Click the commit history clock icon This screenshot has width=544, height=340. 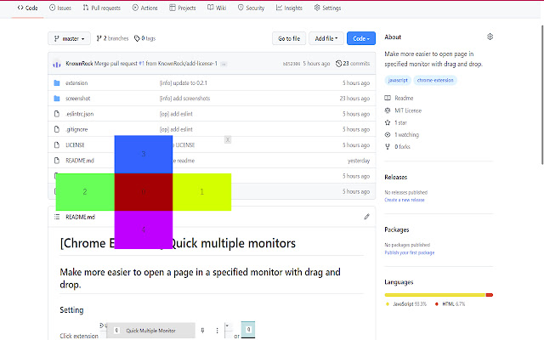[338, 64]
